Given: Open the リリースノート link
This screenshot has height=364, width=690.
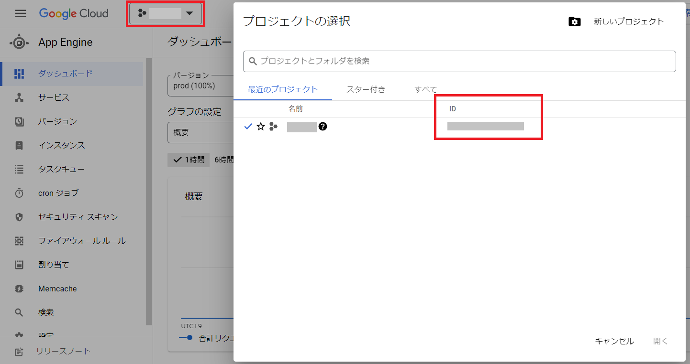Looking at the screenshot, I should [64, 351].
